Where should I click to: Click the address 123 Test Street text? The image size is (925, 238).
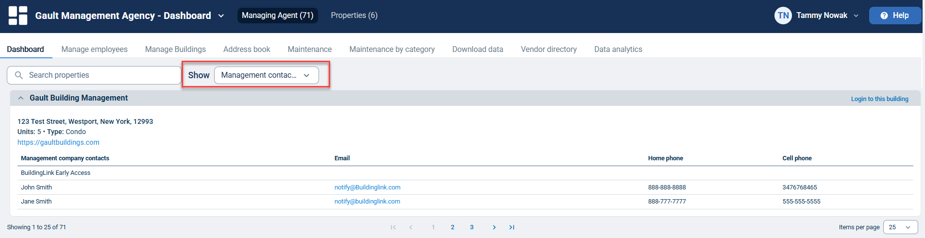point(85,121)
